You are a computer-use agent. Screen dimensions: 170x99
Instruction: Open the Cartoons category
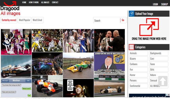tap(138, 64)
